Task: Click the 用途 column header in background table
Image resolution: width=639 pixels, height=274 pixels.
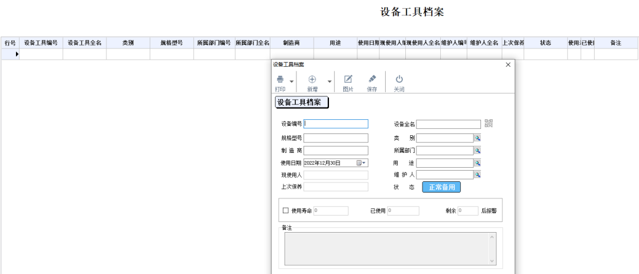Action: pyautogui.click(x=335, y=43)
